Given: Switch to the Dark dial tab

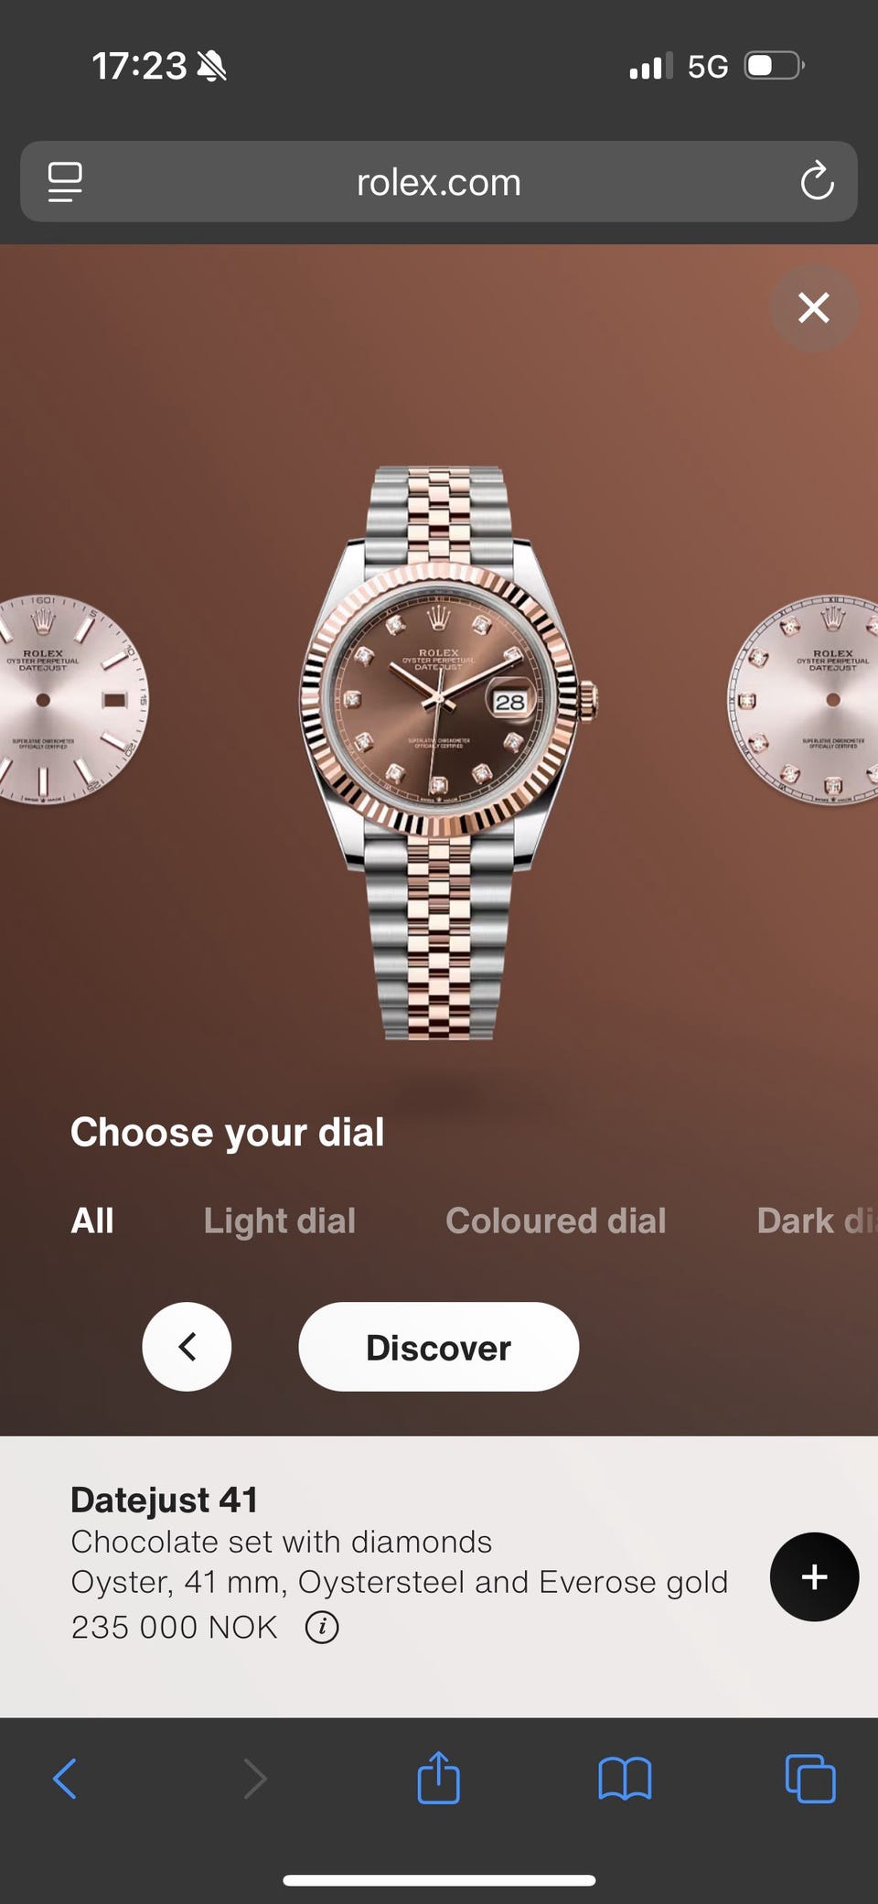Looking at the screenshot, I should [x=817, y=1221].
